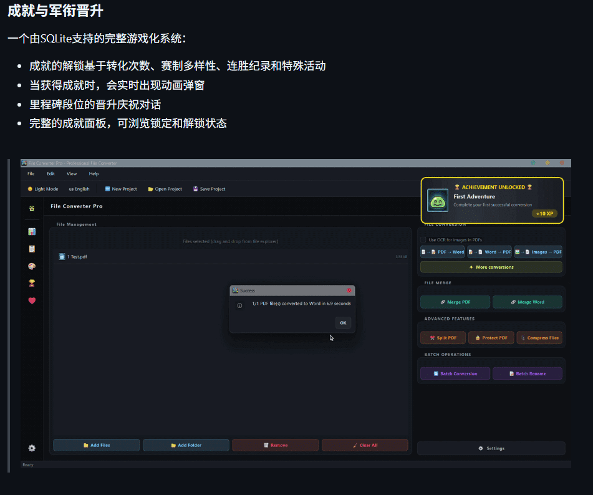Open the File menu
This screenshot has width=593, height=495.
[x=31, y=174]
